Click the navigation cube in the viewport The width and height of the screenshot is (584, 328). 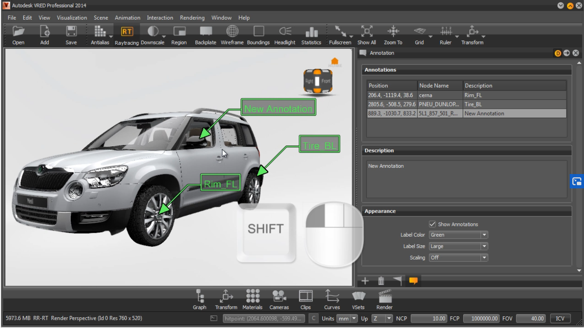click(x=318, y=81)
